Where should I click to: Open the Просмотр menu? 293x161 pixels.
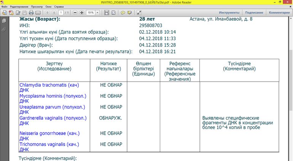[37, 7]
